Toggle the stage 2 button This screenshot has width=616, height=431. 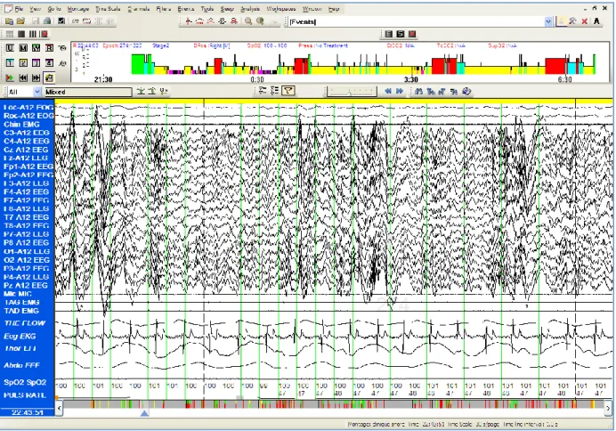point(23,63)
